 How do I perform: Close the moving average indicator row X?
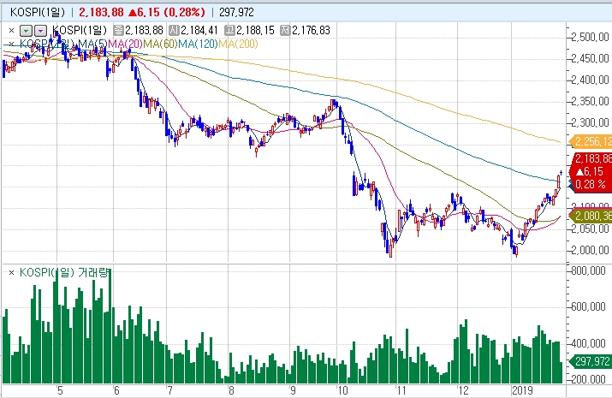10,43
